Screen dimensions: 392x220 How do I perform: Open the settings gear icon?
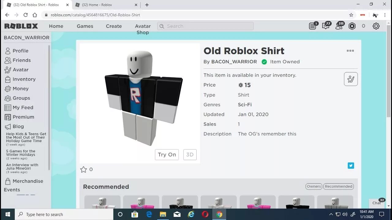coord(376,26)
